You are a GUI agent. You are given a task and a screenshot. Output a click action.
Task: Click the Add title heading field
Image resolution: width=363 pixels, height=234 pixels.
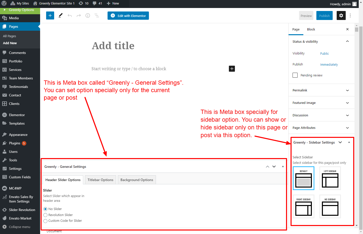point(113,46)
